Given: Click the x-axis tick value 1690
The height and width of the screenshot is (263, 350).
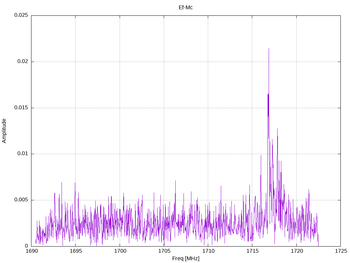Looking at the screenshot, I should click(x=31, y=251).
